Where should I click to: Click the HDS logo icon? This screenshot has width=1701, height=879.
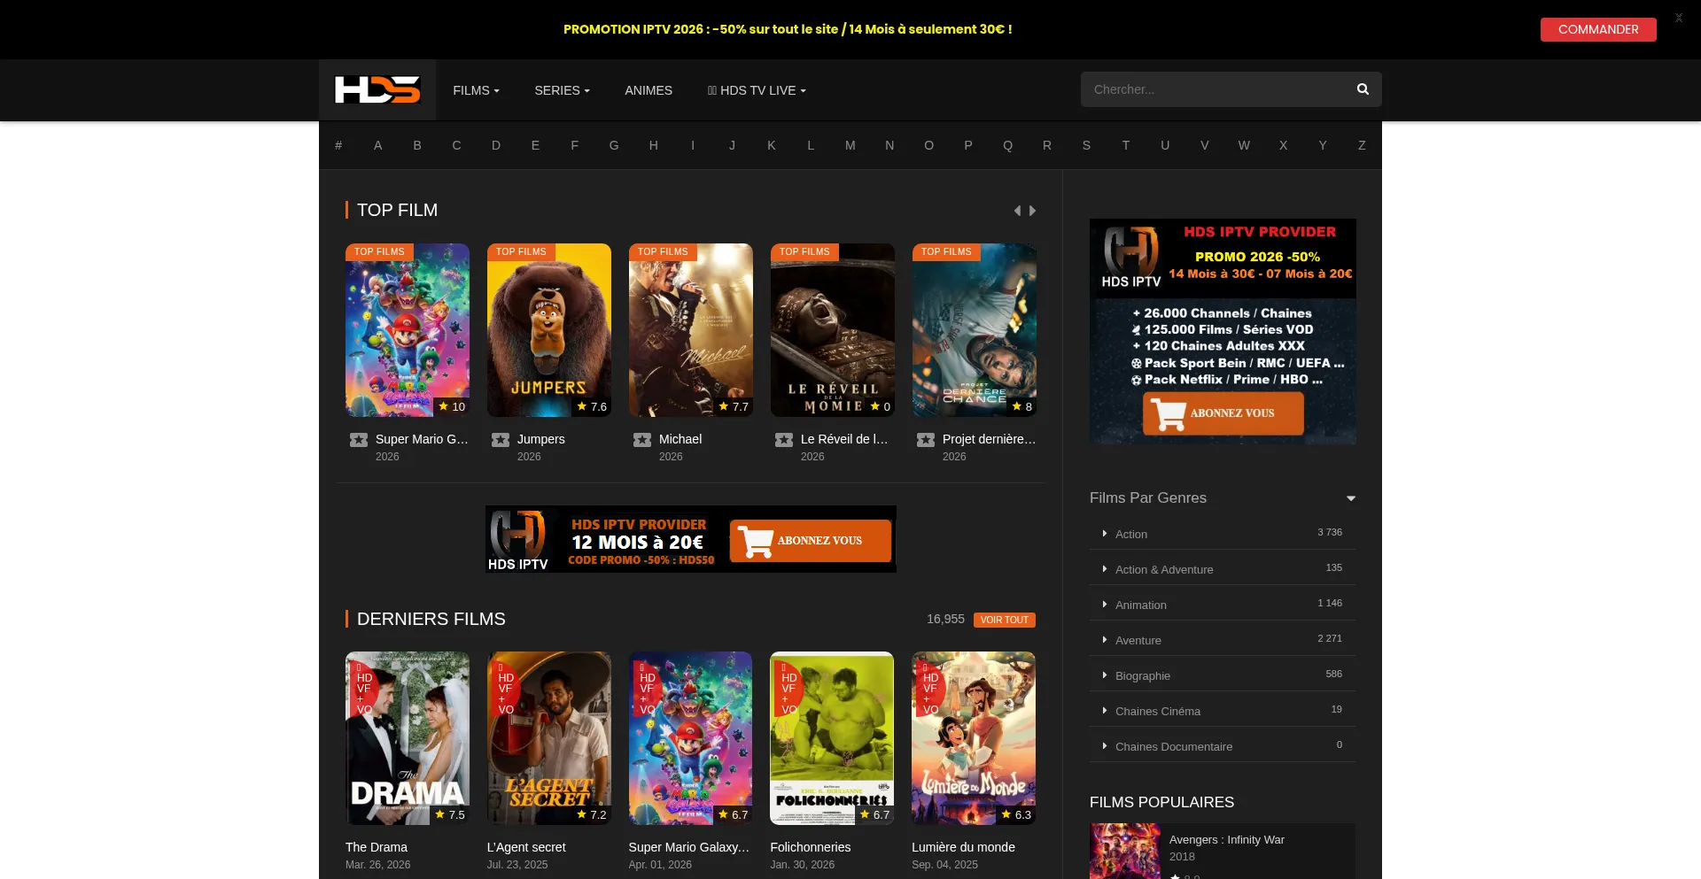[x=377, y=89]
